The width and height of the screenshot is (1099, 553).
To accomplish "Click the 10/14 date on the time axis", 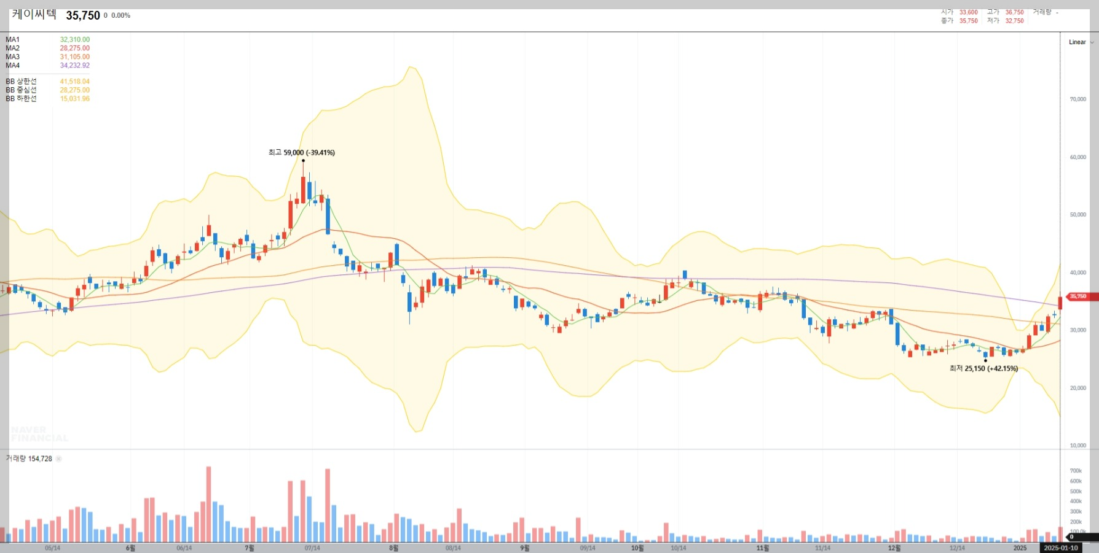I will tap(679, 548).
